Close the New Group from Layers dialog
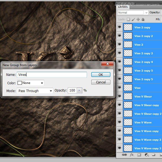 pos(107,64)
